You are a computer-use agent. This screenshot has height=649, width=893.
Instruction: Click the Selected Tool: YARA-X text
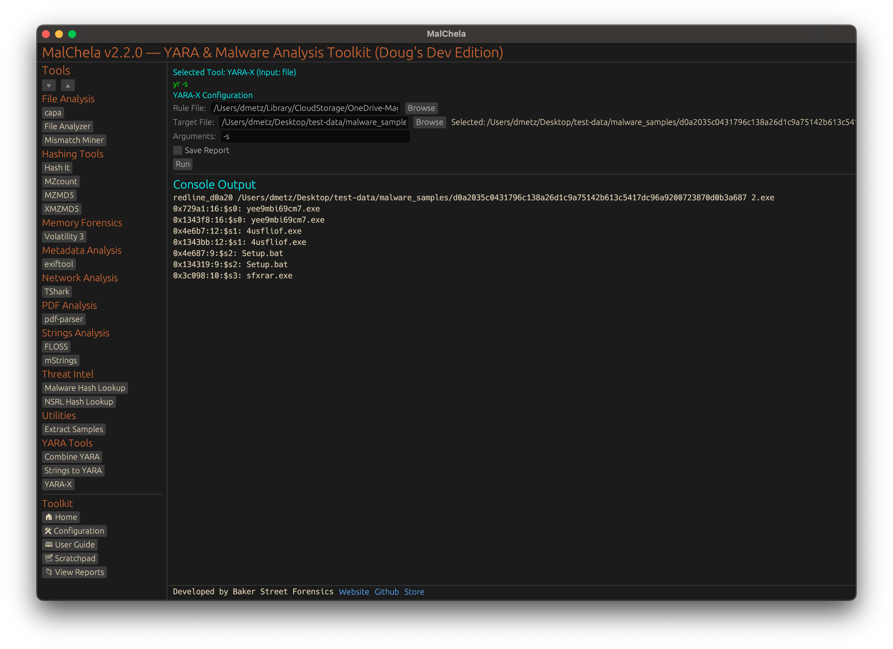pos(235,72)
